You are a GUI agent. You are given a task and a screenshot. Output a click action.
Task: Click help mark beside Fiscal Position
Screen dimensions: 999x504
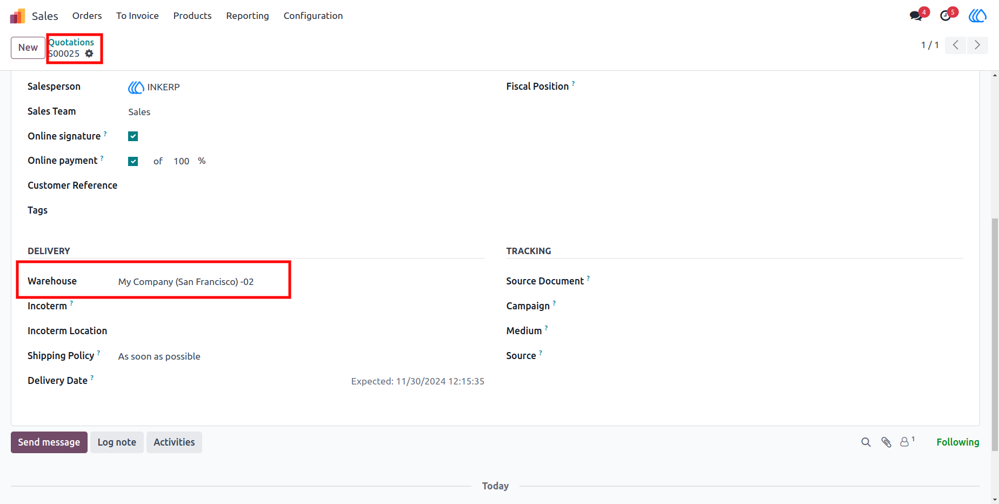click(x=574, y=83)
